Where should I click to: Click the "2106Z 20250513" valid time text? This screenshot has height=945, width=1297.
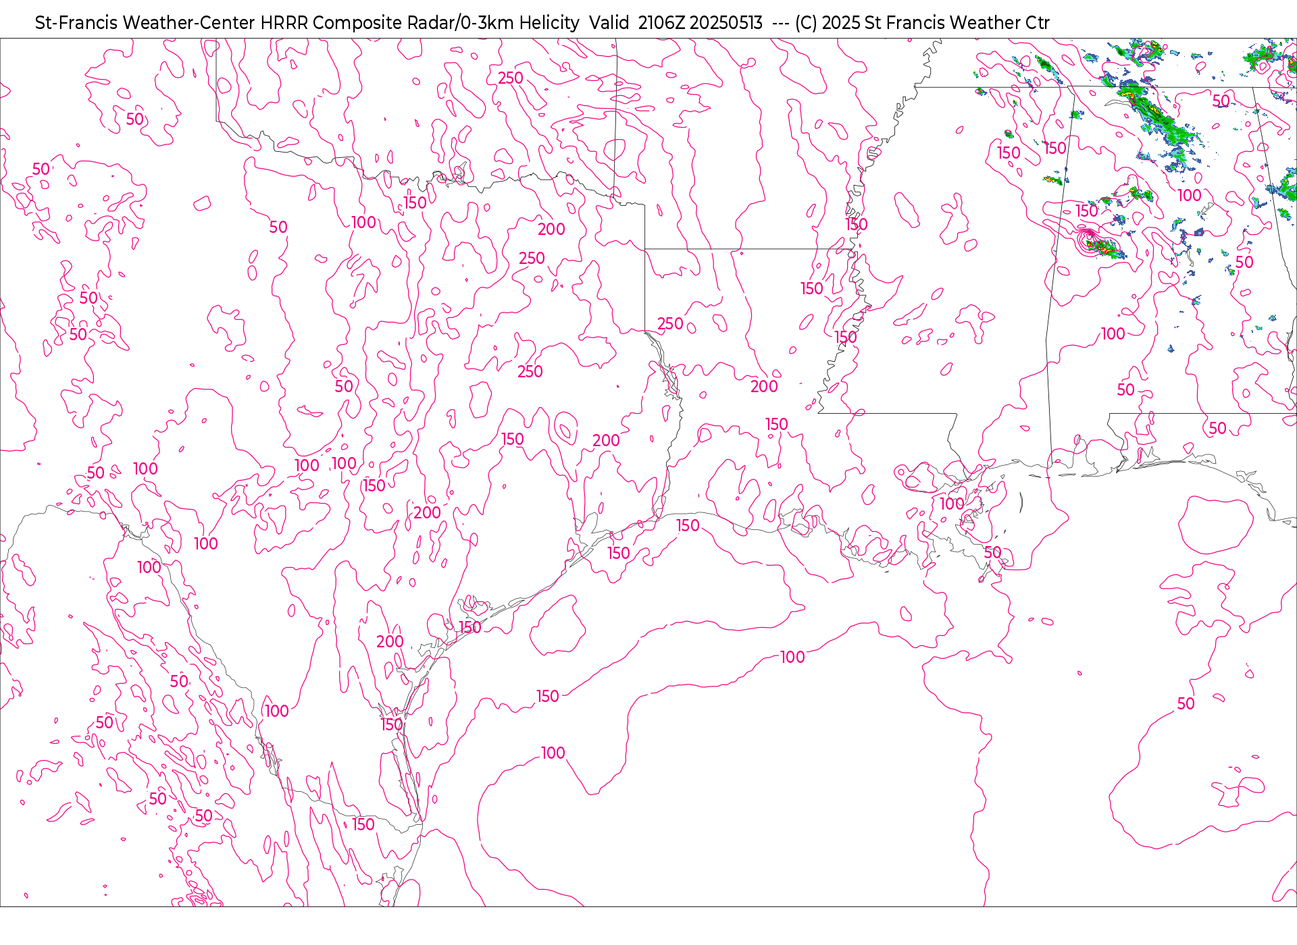[x=700, y=23]
